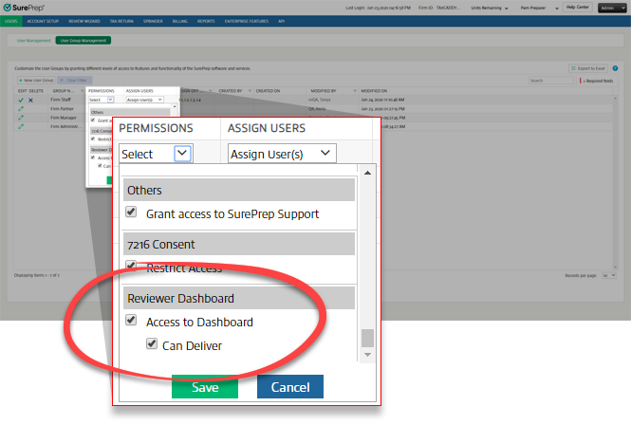Click the edit pencil icon for Firm Manager
Viewport: 631px width, 425px height.
click(21, 117)
